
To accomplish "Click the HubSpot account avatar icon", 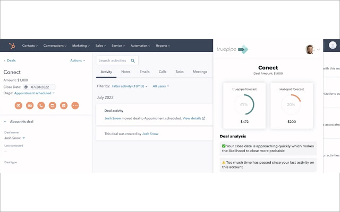I will [333, 45].
